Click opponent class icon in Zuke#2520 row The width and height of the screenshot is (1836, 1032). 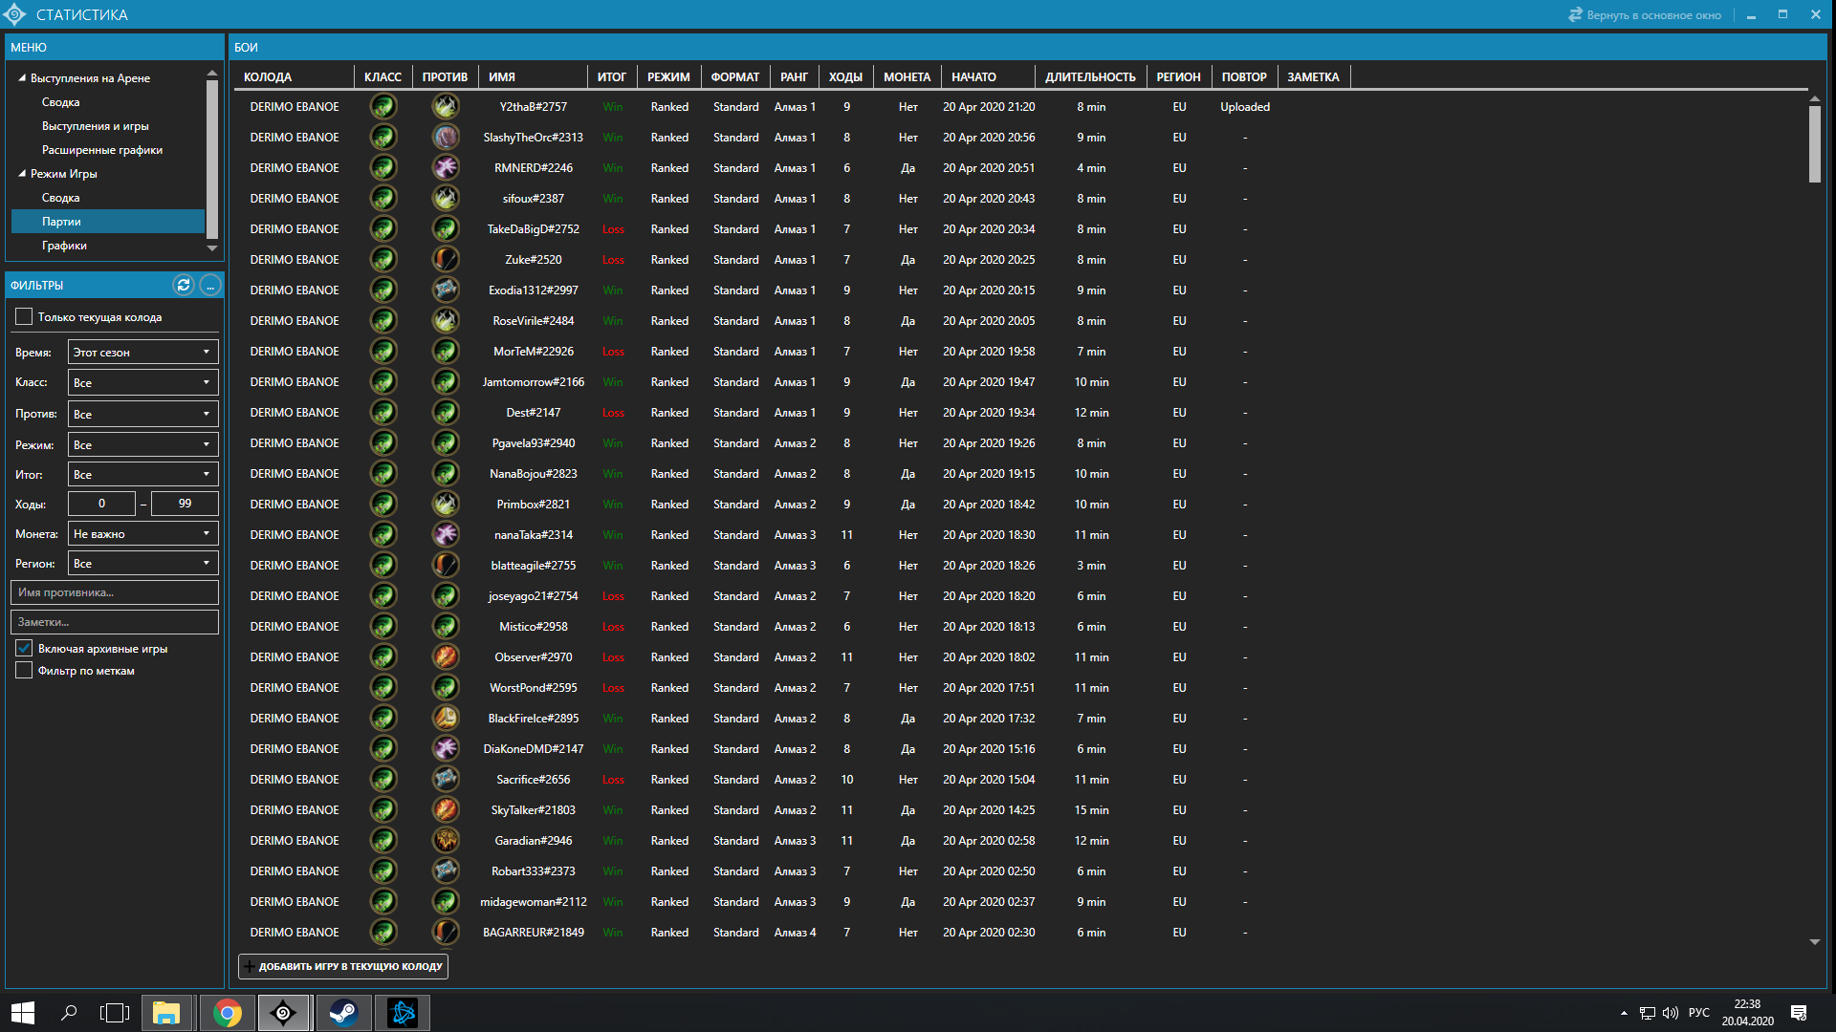tap(445, 260)
